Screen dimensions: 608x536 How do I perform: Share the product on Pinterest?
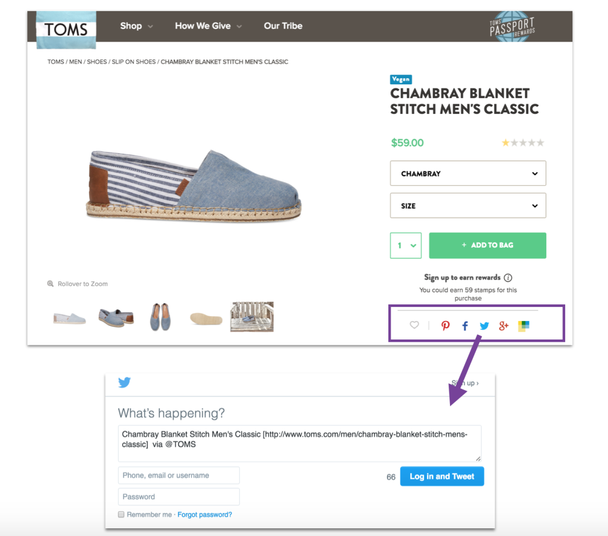pyautogui.click(x=445, y=325)
